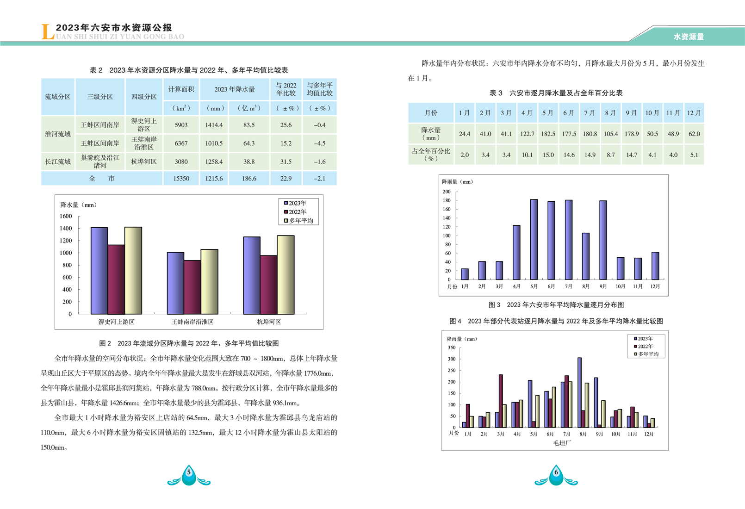Viewport: 745px width, 509px height.
Task: Click the 1600 y-axis label in Figure 2
Action: pyautogui.click(x=66, y=216)
